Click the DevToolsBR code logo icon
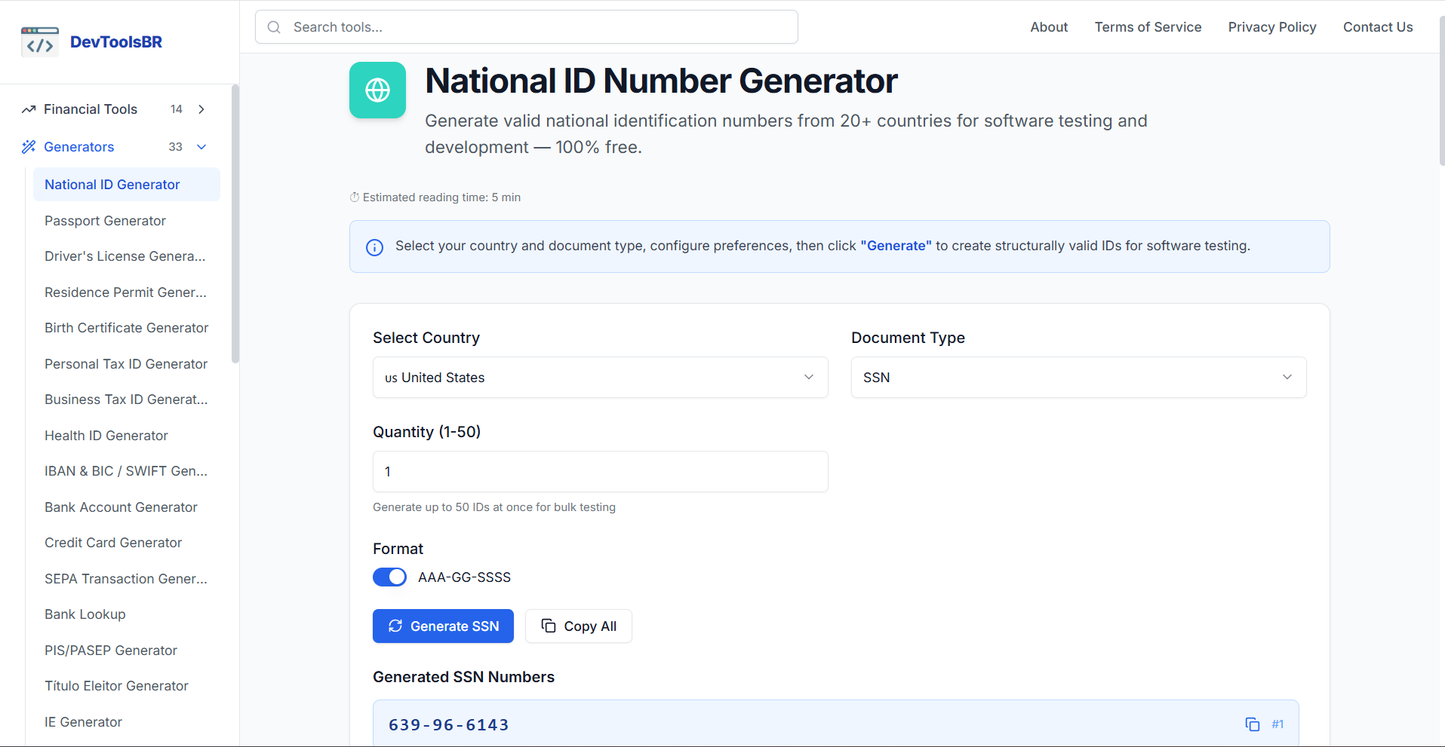The height and width of the screenshot is (747, 1445). (40, 42)
